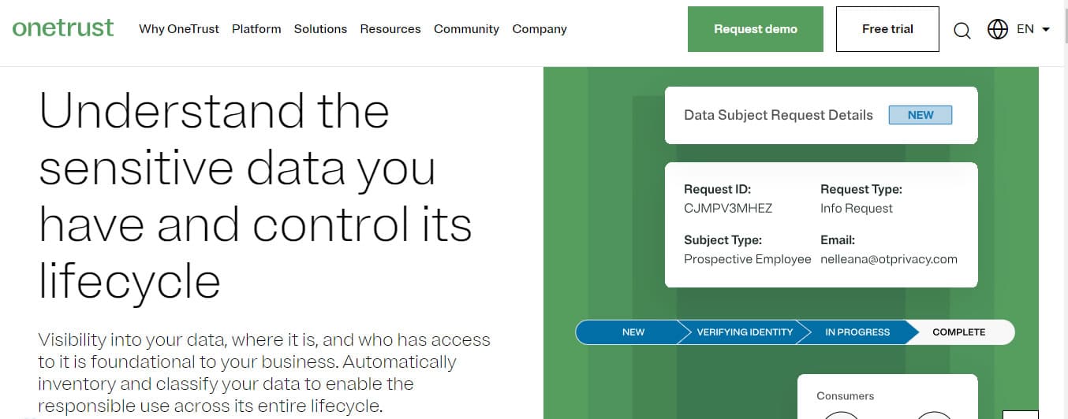The height and width of the screenshot is (419, 1068).
Task: Open the Community menu
Action: point(466,29)
